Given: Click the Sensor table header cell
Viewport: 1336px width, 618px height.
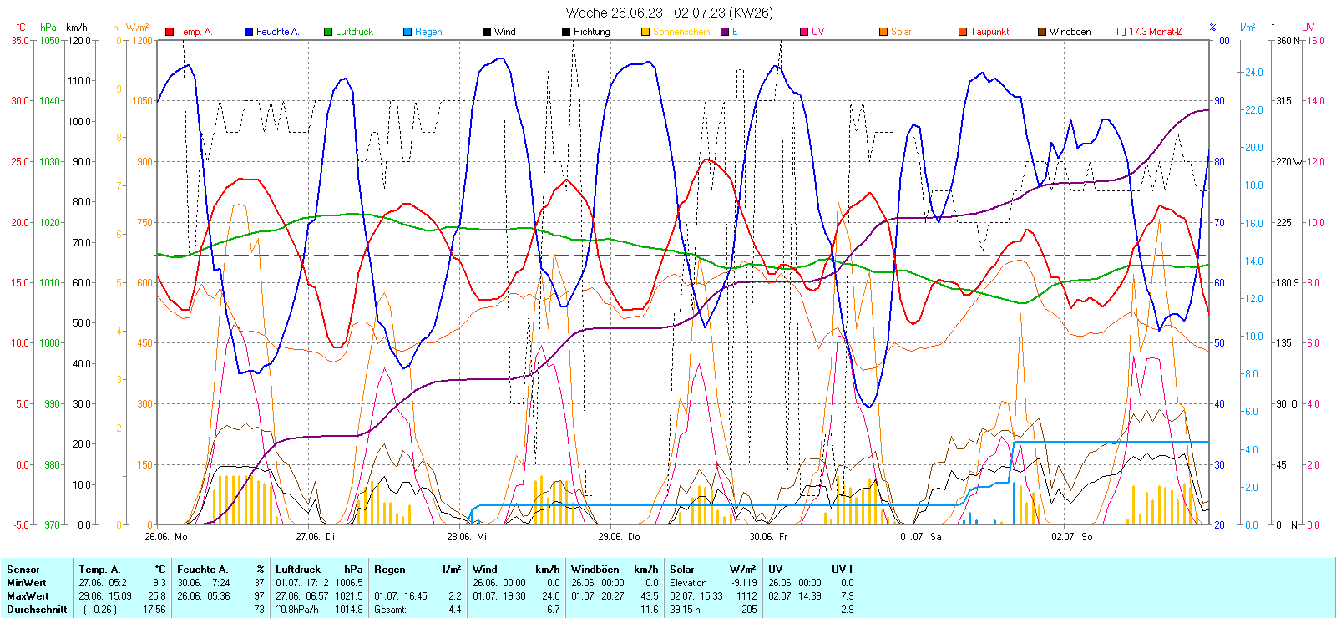Looking at the screenshot, I should click(23, 570).
